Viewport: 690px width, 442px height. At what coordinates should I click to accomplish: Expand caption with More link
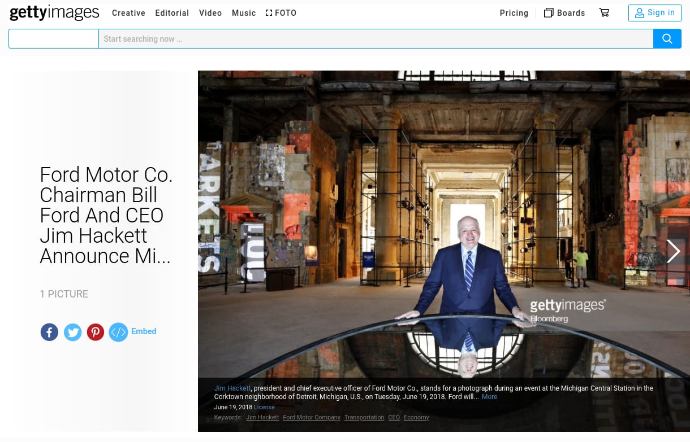click(489, 397)
